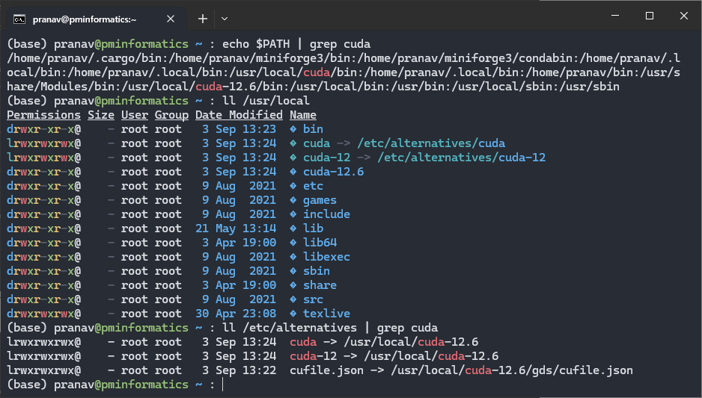This screenshot has height=398, width=702.
Task: Click the sbin directory name
Action: [x=316, y=271]
